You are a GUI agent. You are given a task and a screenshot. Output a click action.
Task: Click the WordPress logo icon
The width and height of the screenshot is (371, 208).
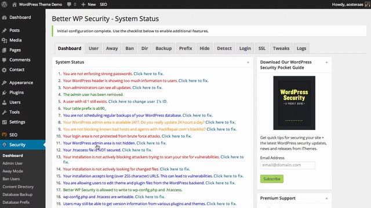(x=4, y=4)
